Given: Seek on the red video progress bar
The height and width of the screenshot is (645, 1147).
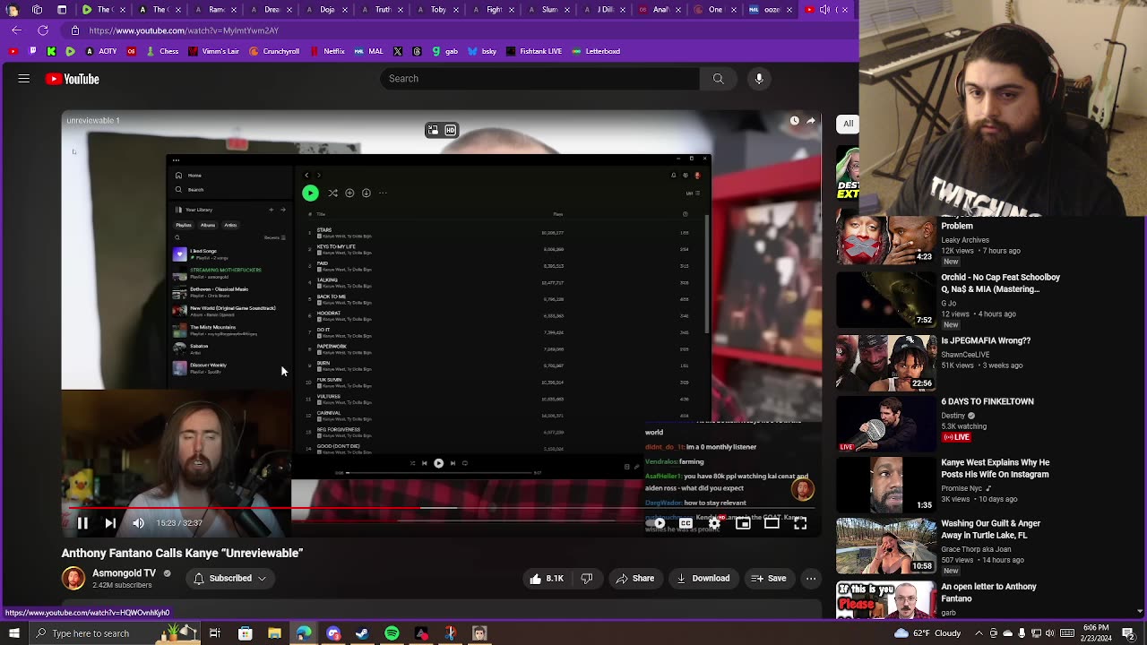Looking at the screenshot, I should pos(442,508).
